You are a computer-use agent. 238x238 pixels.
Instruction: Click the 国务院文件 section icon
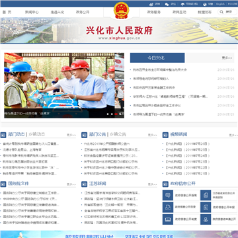click(3, 184)
